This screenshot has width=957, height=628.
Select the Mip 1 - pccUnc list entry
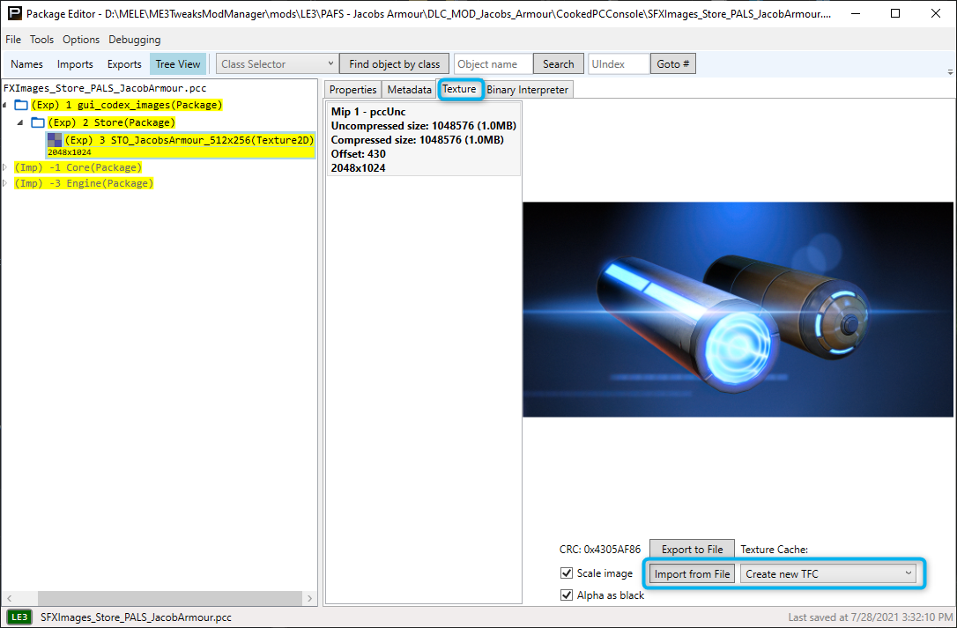(x=424, y=140)
